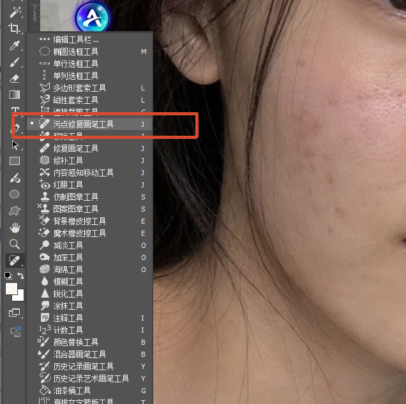The image size is (406, 404).
Task: Choose 涂抹工具 smudge tool entry
Action: 90,306
